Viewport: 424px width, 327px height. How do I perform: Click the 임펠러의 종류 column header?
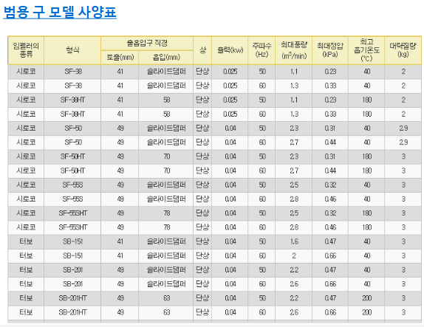(x=26, y=50)
